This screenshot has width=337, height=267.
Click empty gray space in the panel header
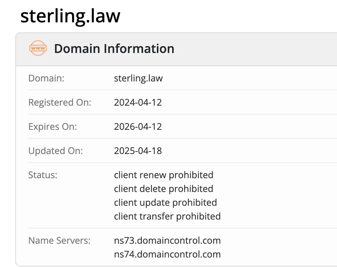point(254,49)
